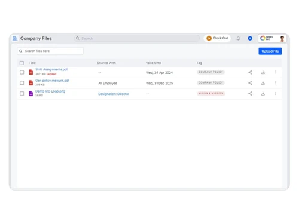Download the Demo-Inc-Logo.png file
299x224 pixels.
pos(263,93)
